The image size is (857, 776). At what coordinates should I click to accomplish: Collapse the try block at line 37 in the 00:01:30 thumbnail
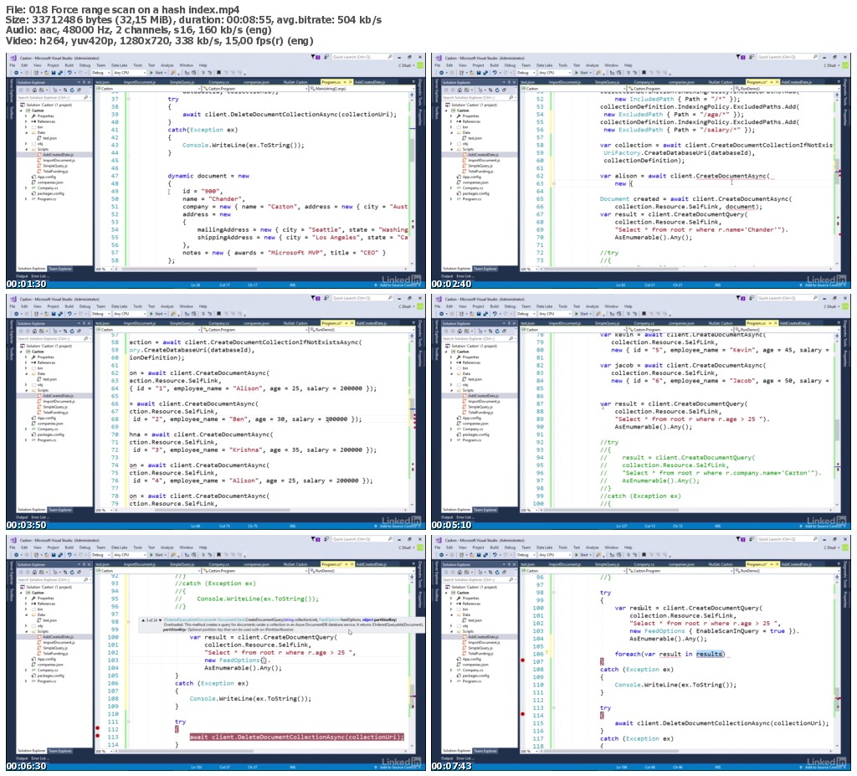pyautogui.click(x=129, y=99)
